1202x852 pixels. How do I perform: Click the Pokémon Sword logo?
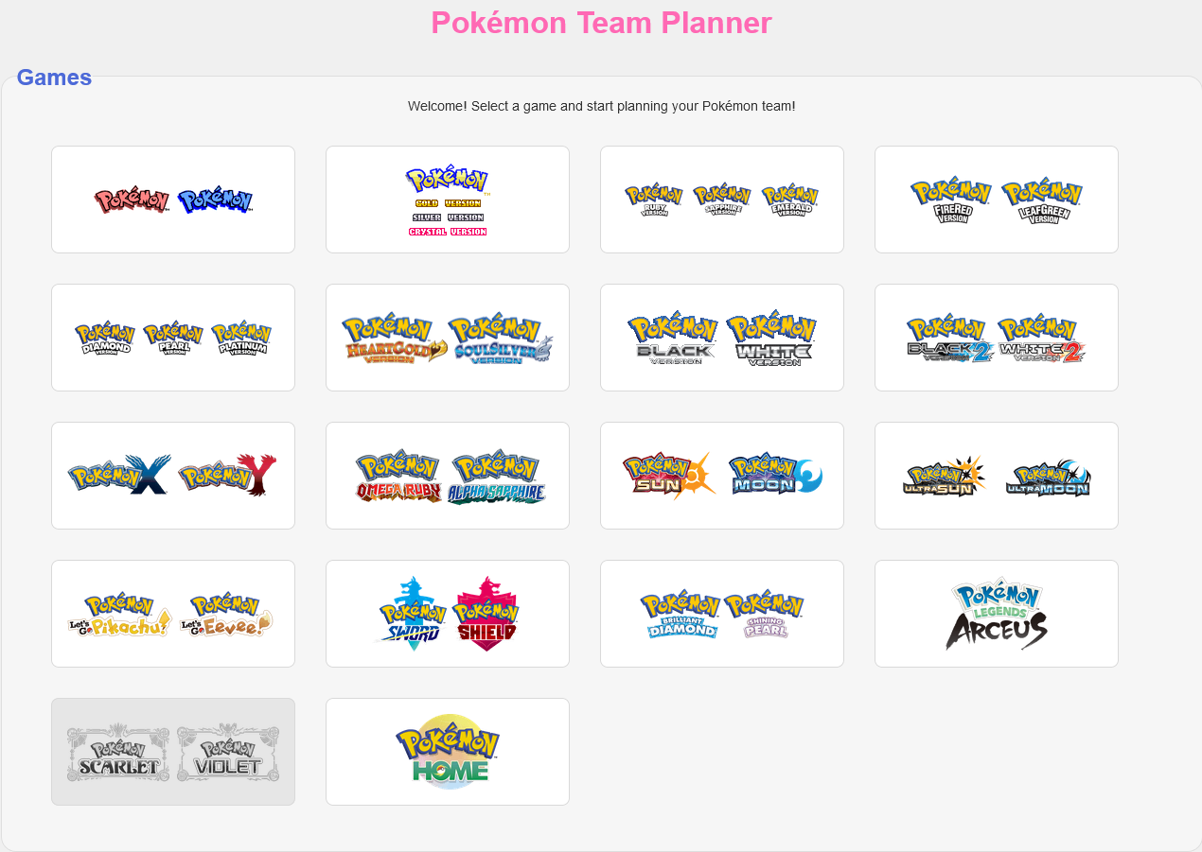tap(411, 614)
